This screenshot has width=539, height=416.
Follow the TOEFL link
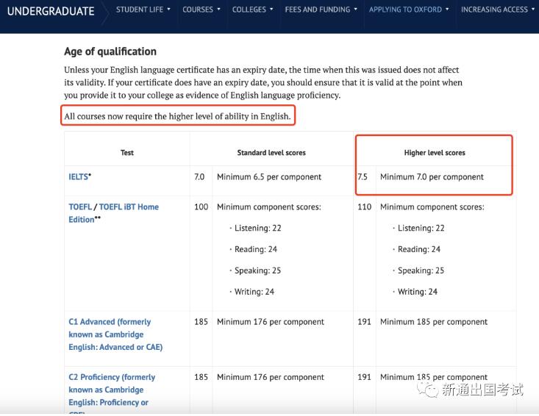(80, 207)
